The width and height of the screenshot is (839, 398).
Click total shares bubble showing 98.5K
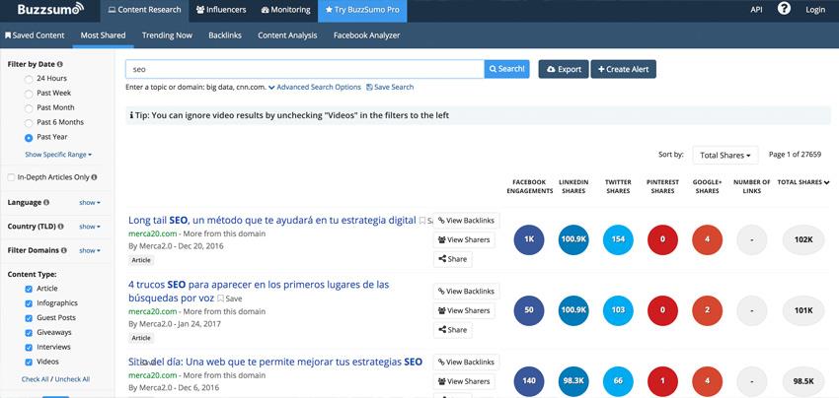(803, 382)
